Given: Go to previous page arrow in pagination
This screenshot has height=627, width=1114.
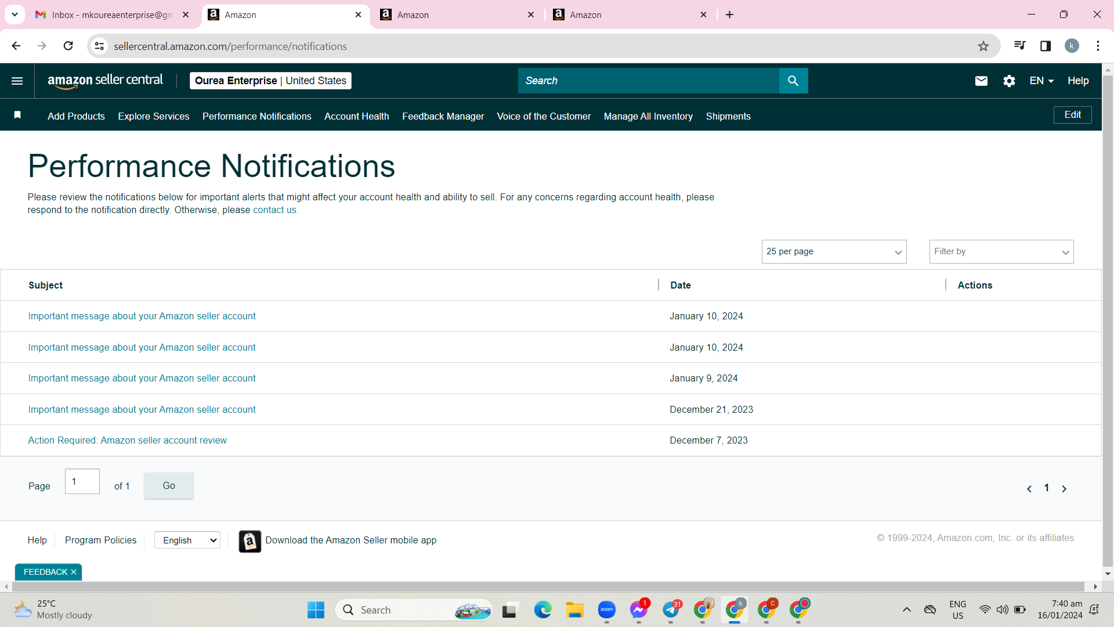Looking at the screenshot, I should point(1029,489).
